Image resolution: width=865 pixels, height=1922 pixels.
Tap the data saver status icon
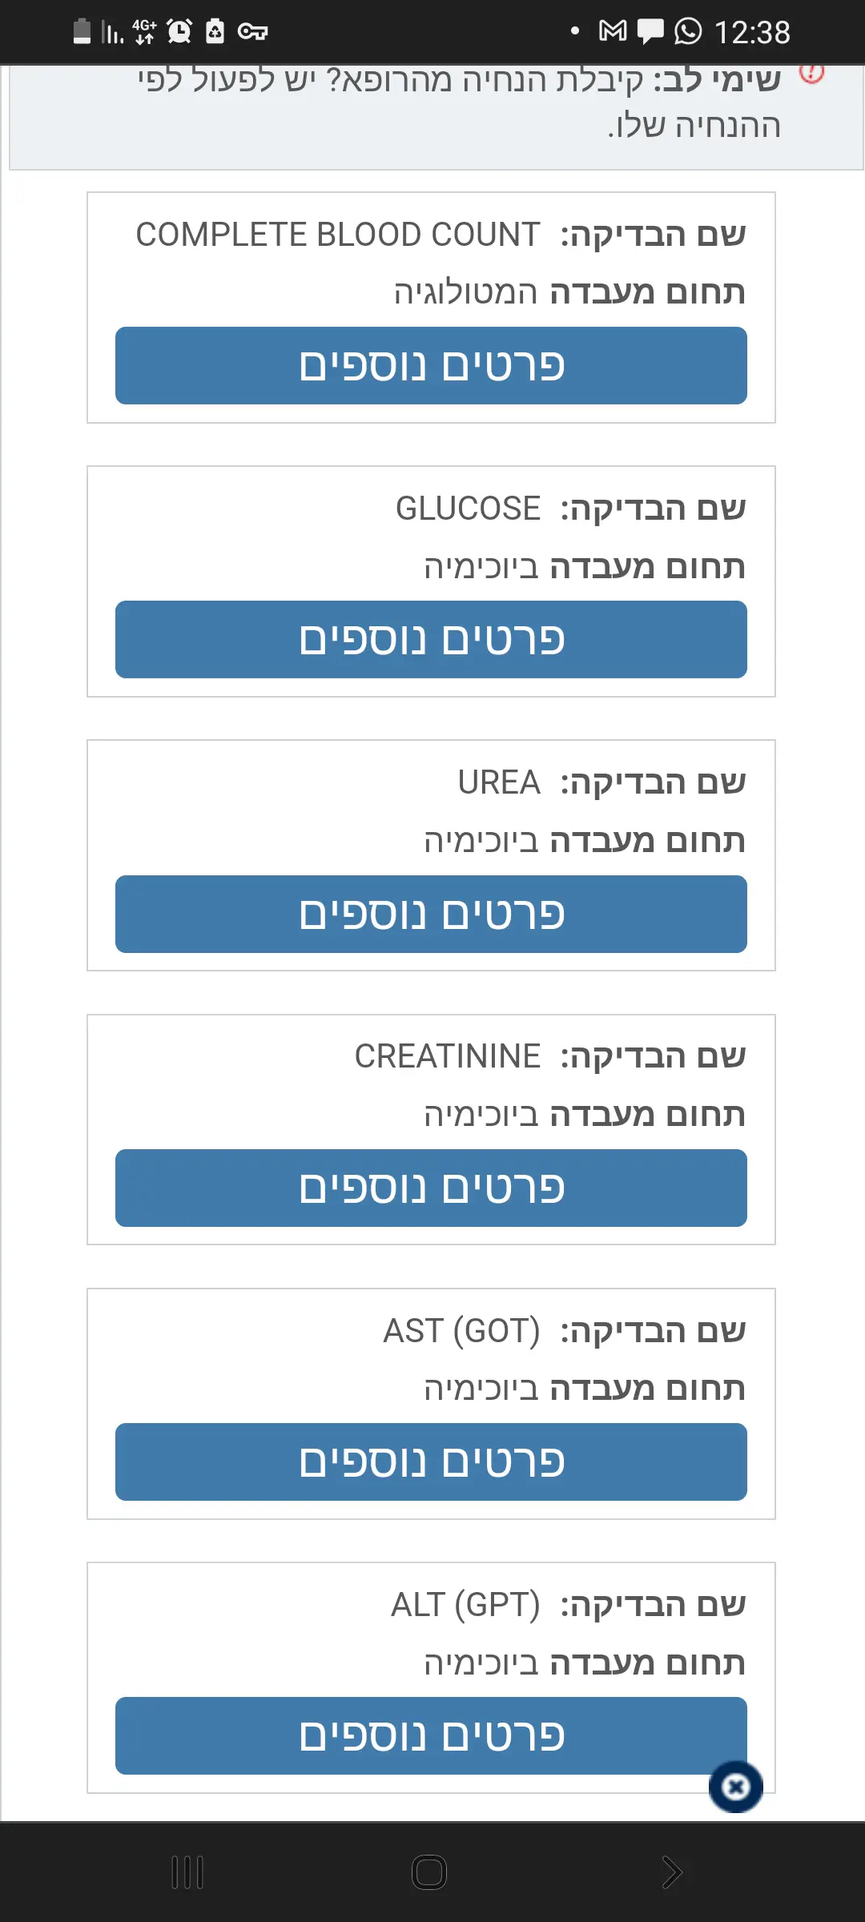click(215, 32)
